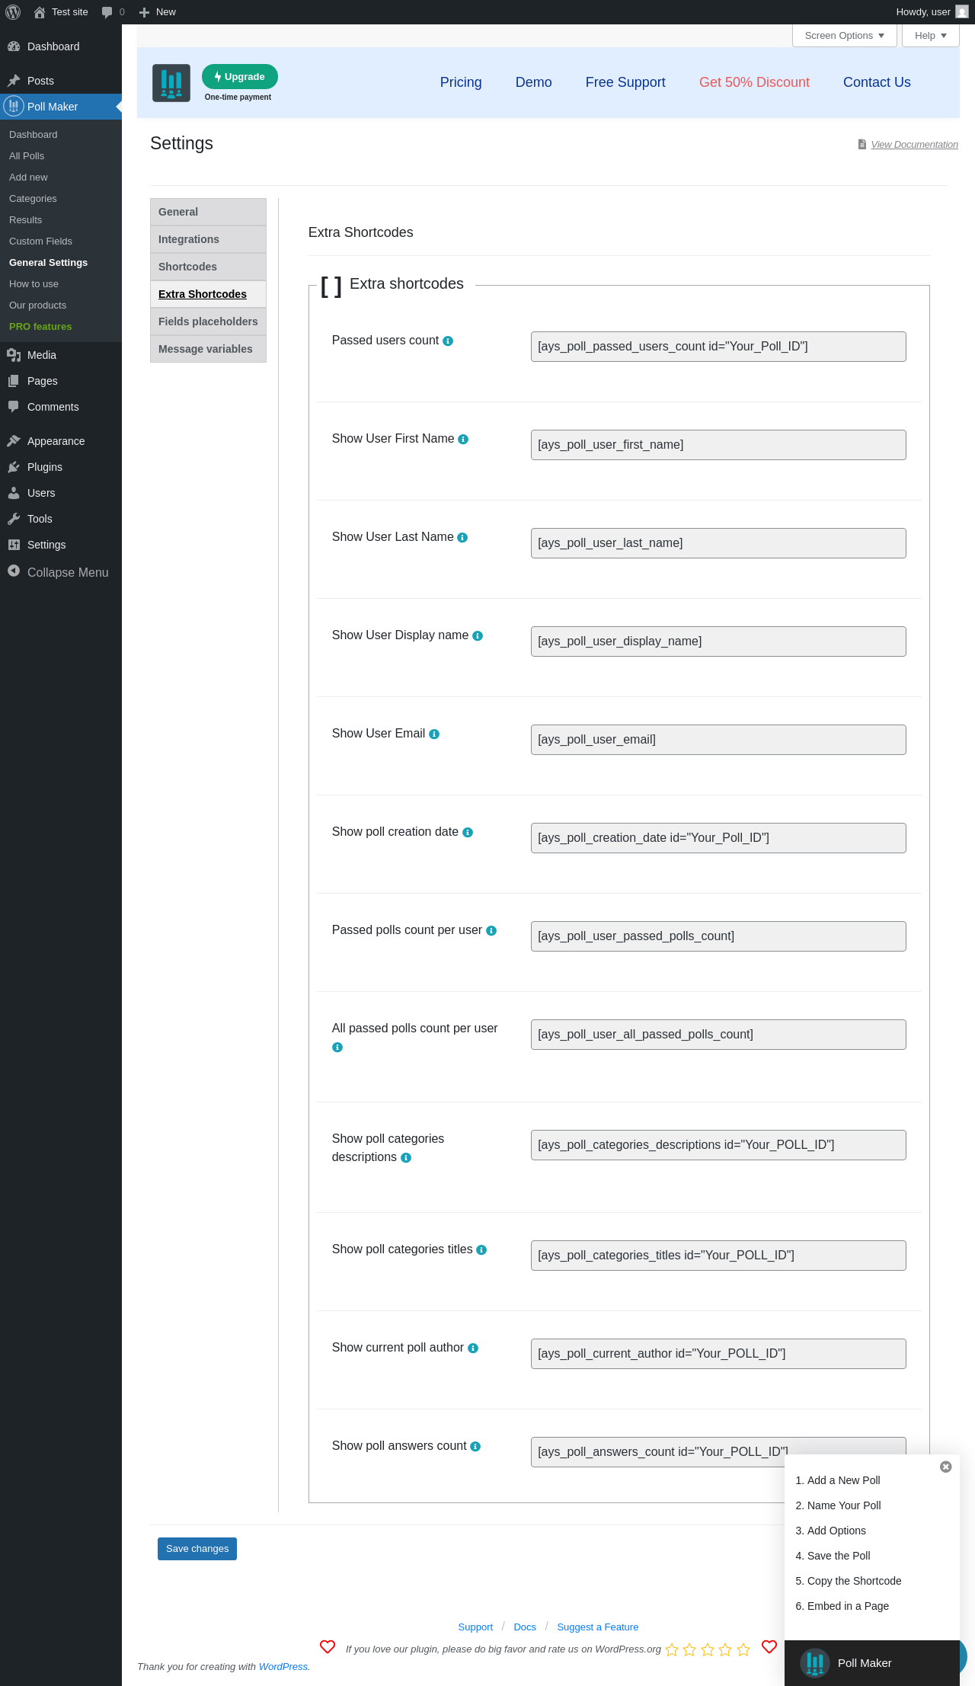Expand the Screen Options dropdown
Viewport: 975px width, 1686px height.
click(x=844, y=36)
